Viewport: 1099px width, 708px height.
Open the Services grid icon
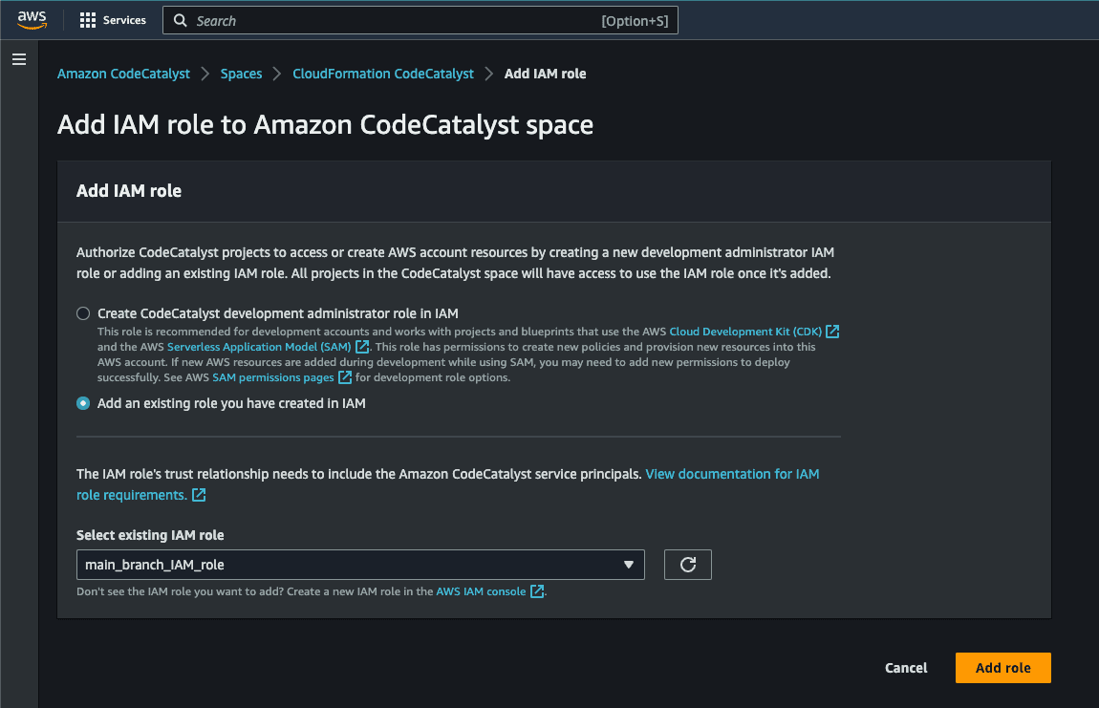point(88,20)
